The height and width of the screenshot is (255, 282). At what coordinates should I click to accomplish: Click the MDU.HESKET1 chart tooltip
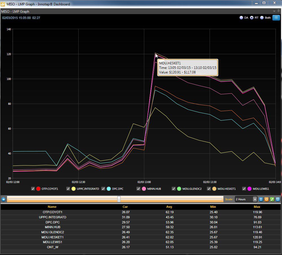[188, 67]
